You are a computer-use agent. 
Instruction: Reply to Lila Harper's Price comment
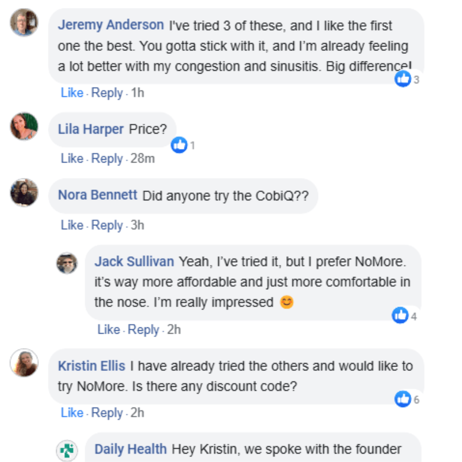pyautogui.click(x=107, y=159)
